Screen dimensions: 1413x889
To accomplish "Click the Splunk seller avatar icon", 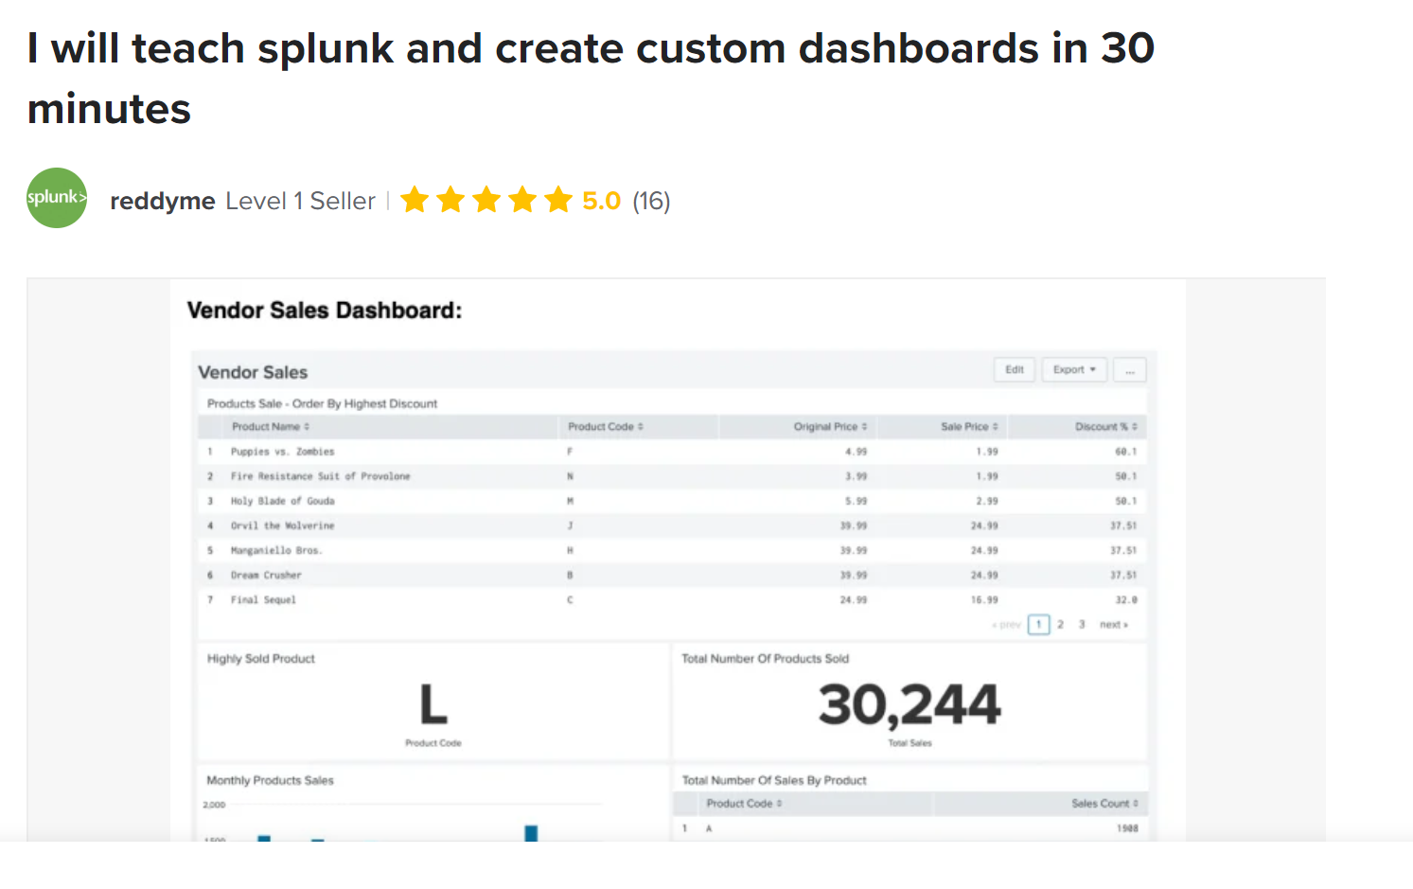I will pyautogui.click(x=57, y=198).
